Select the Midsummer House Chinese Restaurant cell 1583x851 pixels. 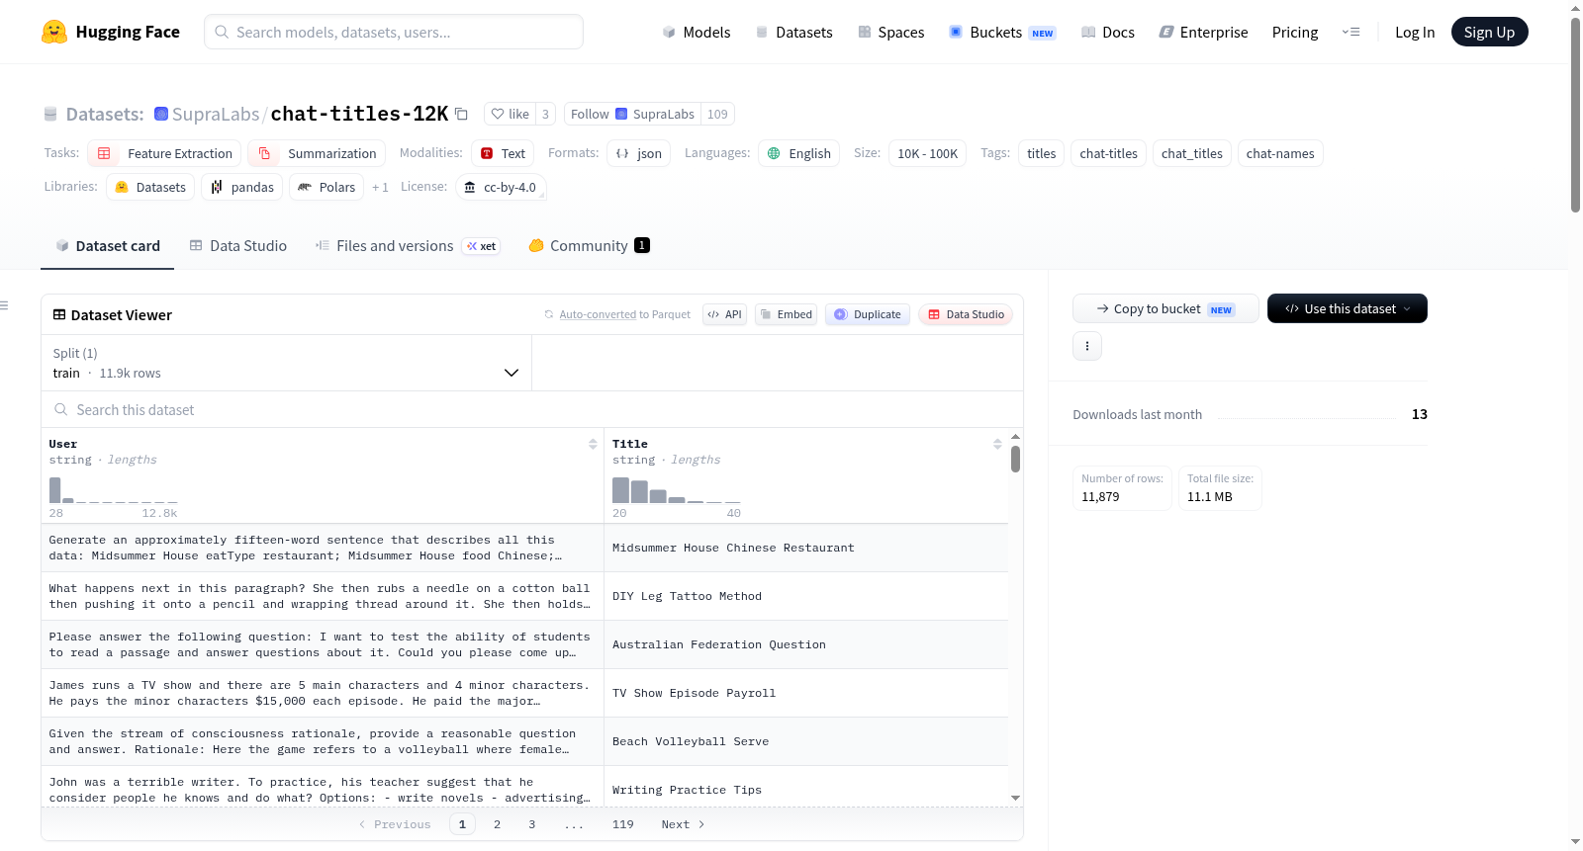pos(805,548)
